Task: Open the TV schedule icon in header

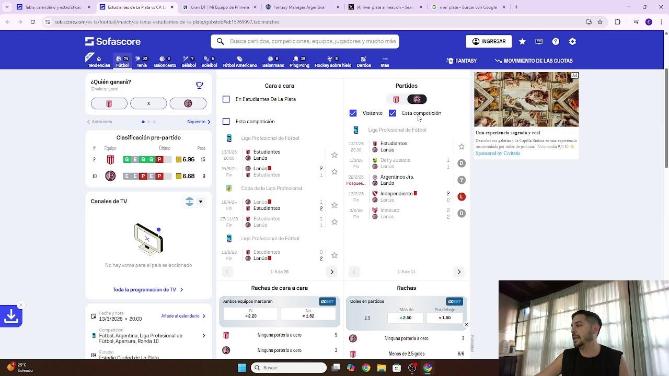Action: [539, 41]
